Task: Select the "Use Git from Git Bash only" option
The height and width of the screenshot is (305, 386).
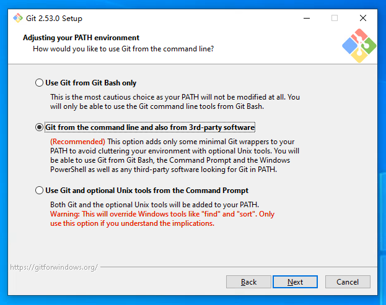Action: pos(40,83)
